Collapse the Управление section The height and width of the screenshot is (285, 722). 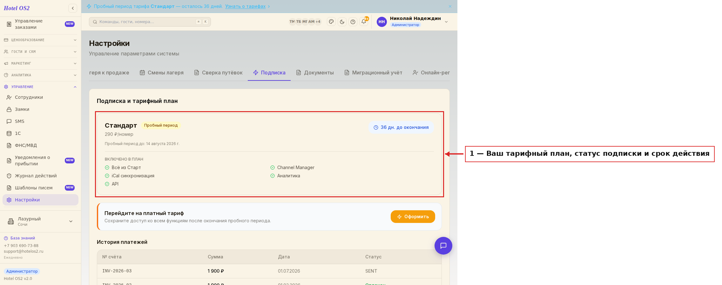[41, 87]
